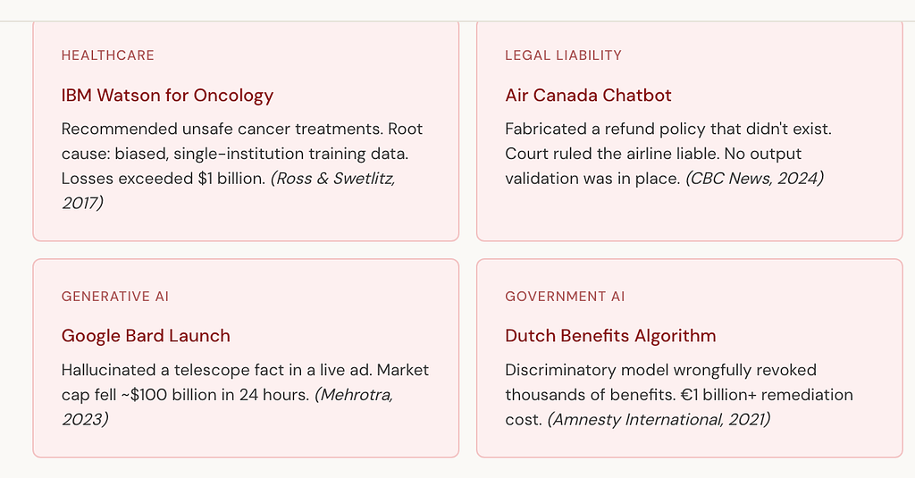Click the 'Losses exceeded $1 billion' sentence
Image resolution: width=915 pixels, height=478 pixels.
coord(164,178)
